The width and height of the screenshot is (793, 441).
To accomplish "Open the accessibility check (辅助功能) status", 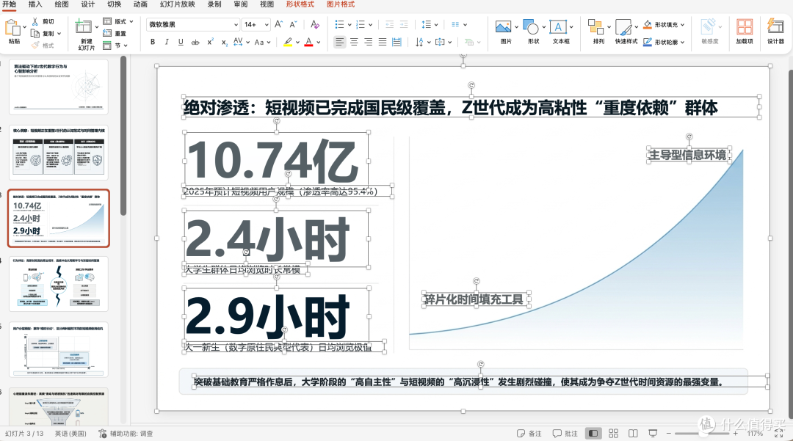I will [126, 434].
